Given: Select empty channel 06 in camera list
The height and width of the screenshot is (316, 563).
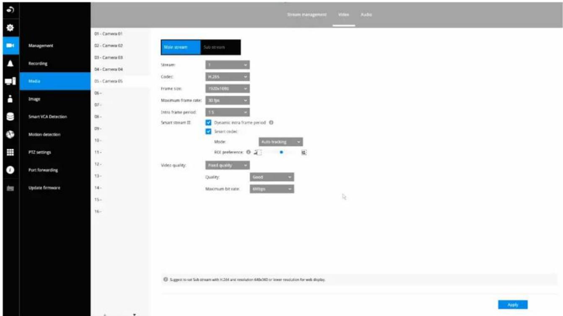Looking at the screenshot, I should (120, 93).
